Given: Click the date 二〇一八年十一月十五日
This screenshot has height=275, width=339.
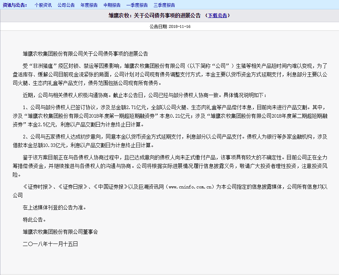Looking at the screenshot, I should (x=50, y=244).
